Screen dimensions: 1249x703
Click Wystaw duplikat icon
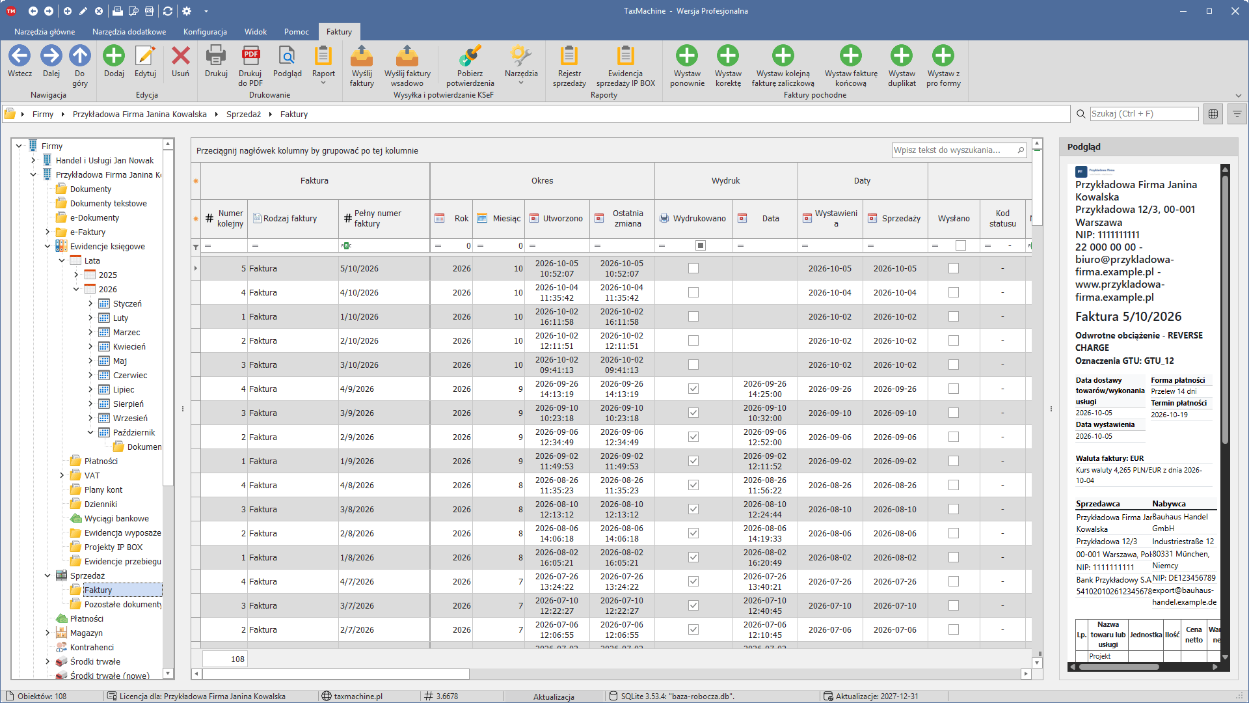pyautogui.click(x=902, y=56)
